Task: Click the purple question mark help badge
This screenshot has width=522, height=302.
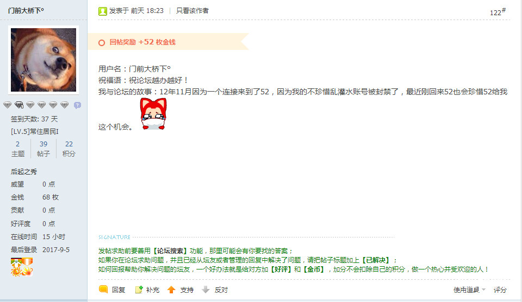Action: coord(77,105)
